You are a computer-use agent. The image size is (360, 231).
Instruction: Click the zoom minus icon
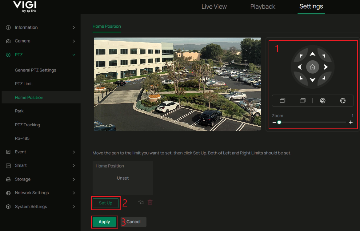point(274,122)
